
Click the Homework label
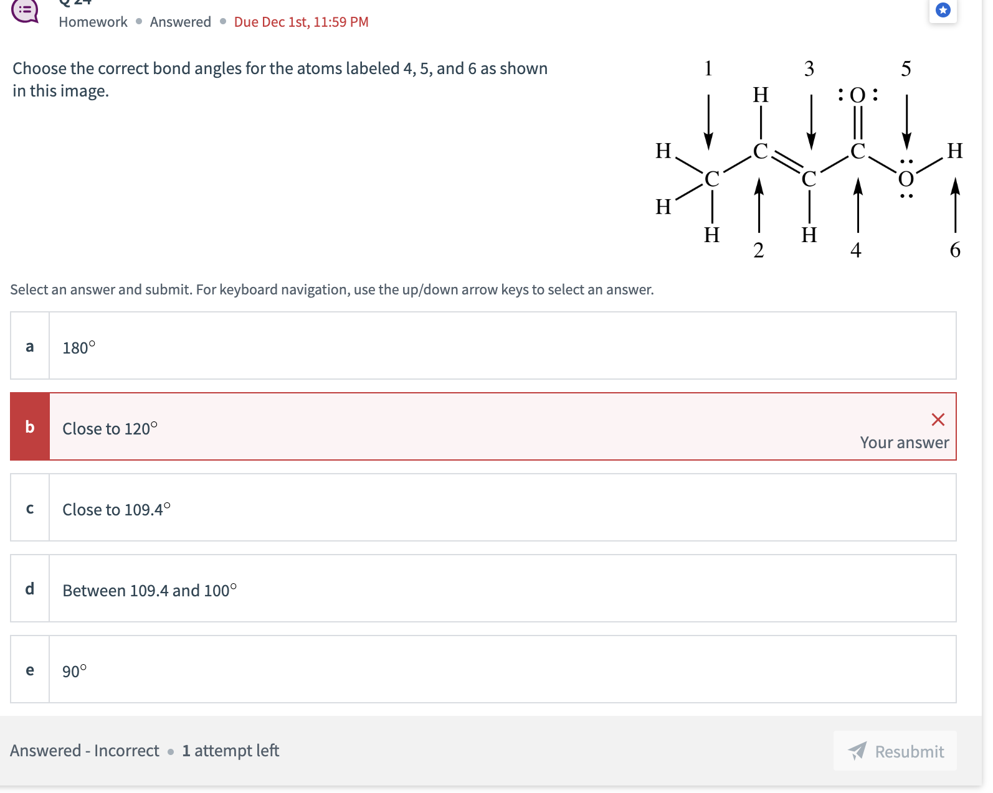tap(93, 22)
